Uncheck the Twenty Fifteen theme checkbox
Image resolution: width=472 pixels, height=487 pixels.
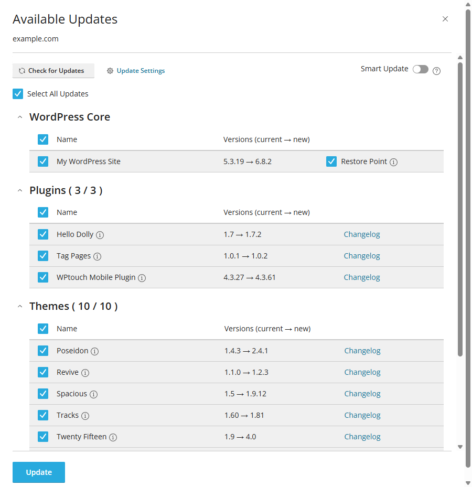coord(43,437)
